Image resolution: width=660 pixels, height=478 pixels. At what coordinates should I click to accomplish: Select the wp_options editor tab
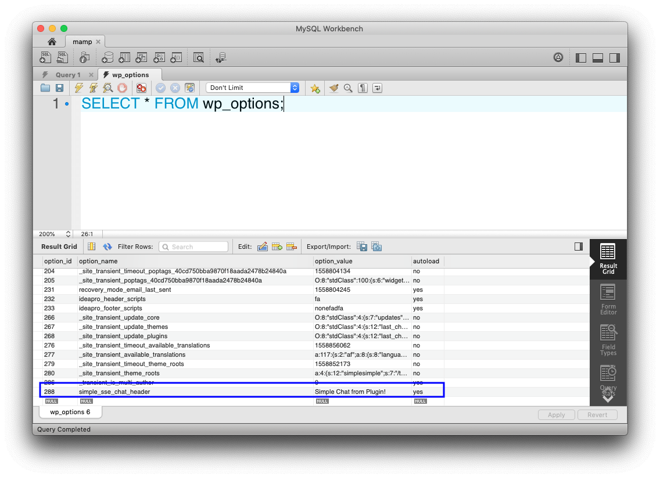[130, 75]
